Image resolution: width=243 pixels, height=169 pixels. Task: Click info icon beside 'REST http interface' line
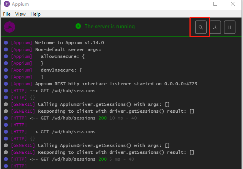pos(6,84)
